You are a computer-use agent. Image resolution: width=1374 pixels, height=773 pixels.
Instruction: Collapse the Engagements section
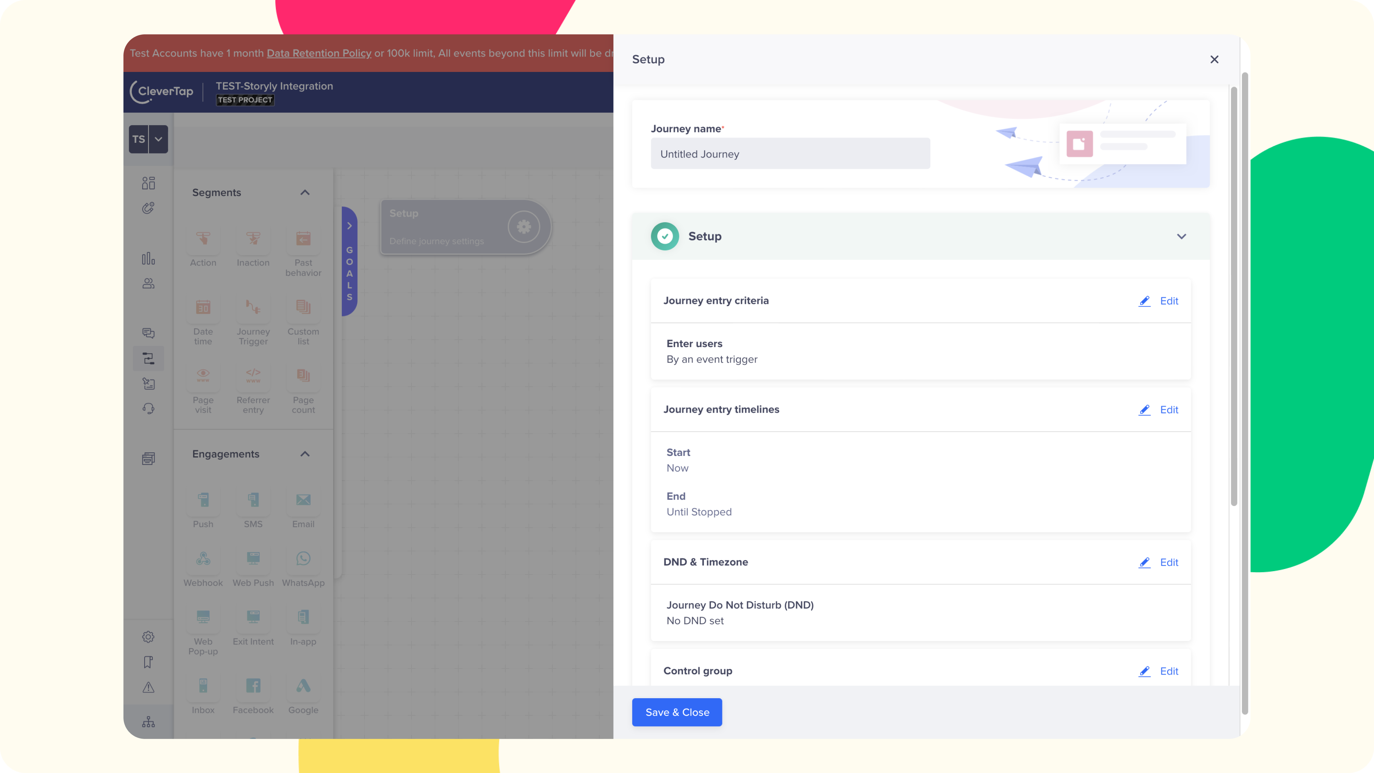[x=304, y=454]
